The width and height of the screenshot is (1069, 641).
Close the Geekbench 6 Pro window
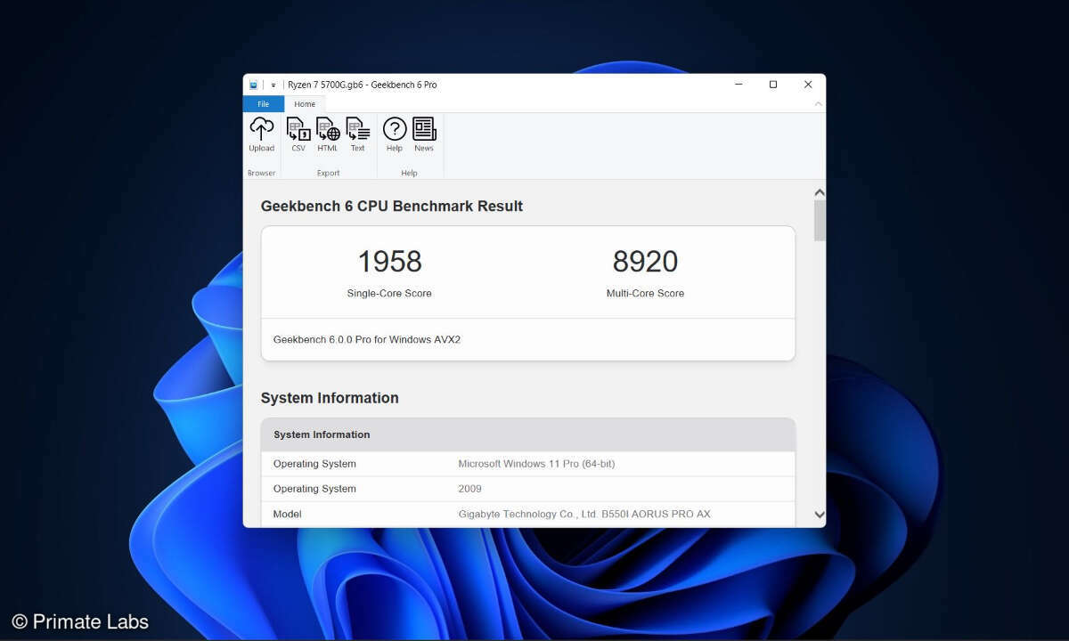click(x=808, y=85)
